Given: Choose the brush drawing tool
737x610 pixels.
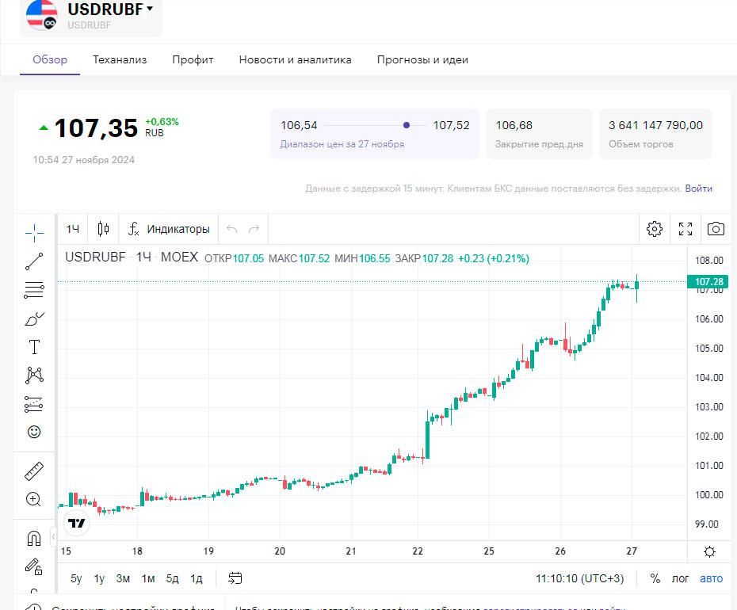Looking at the screenshot, I should (34, 319).
